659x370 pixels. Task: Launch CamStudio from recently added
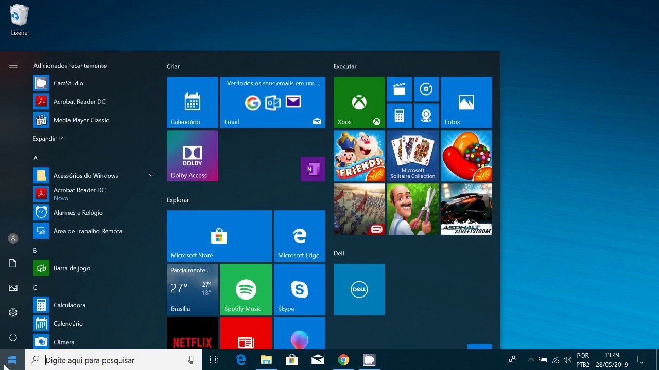94,83
